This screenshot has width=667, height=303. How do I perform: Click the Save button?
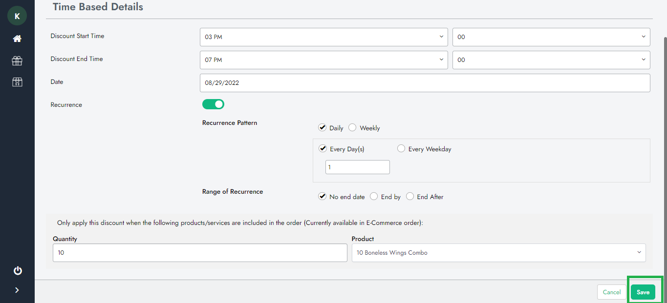643,292
